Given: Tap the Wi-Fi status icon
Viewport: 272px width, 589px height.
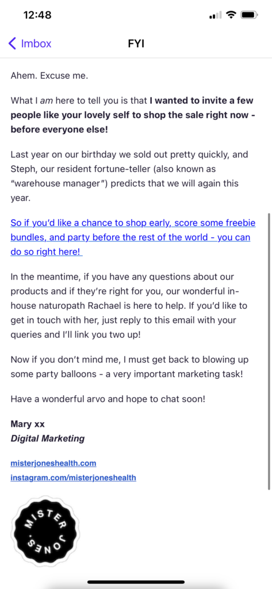Looking at the screenshot, I should click(232, 15).
